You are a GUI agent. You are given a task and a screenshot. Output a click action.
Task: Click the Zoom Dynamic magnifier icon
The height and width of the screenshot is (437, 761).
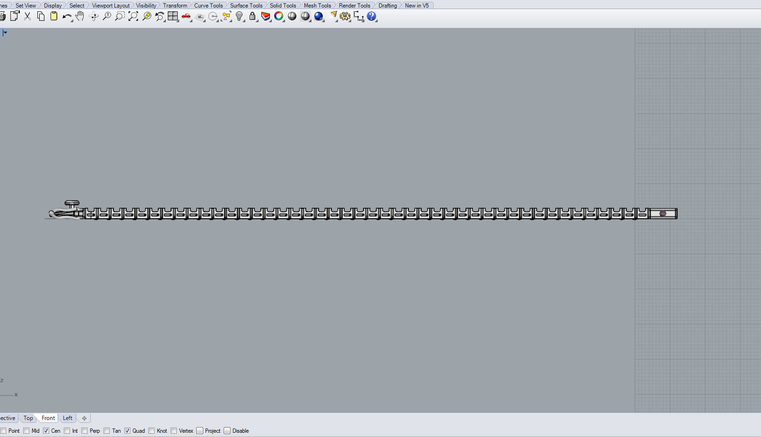tap(107, 16)
